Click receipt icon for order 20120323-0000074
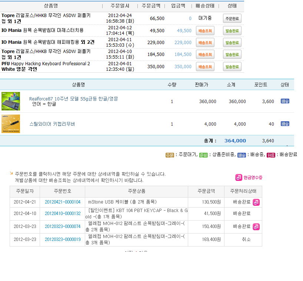This screenshot has height=281, width=303. tap(256, 227)
